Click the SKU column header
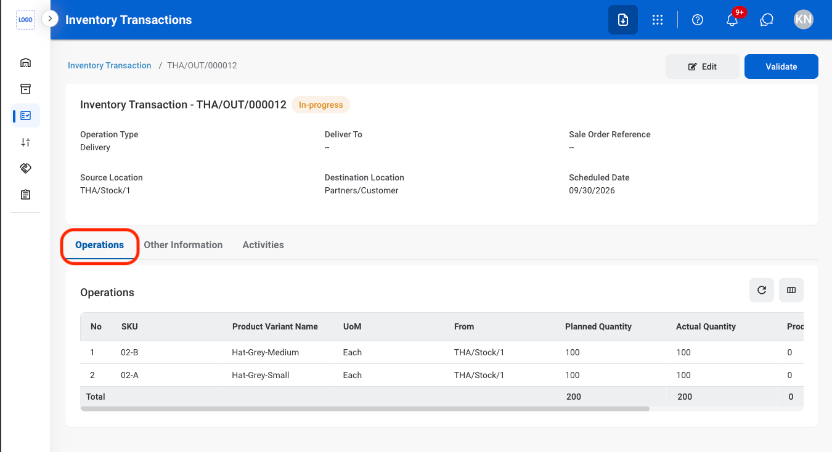This screenshot has width=832, height=452. [129, 326]
